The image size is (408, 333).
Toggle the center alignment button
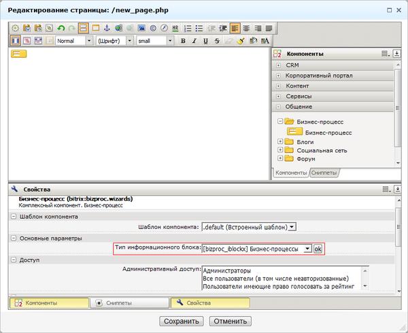[x=245, y=29]
